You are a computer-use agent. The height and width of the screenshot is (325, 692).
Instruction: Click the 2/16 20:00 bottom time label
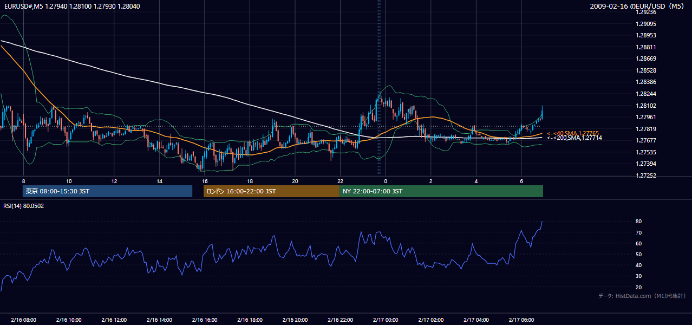point(295,320)
